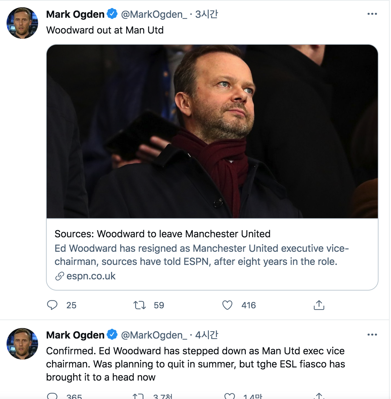Click Mark Ogden's avatar on second tweet

click(x=22, y=343)
